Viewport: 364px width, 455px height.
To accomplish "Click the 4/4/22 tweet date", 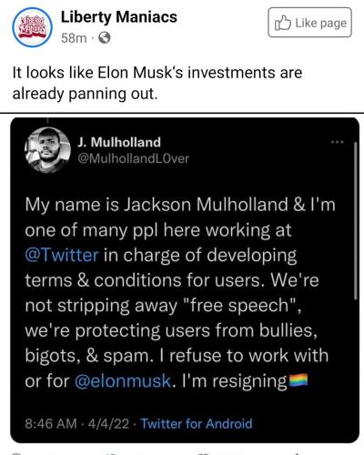I will tap(108, 423).
